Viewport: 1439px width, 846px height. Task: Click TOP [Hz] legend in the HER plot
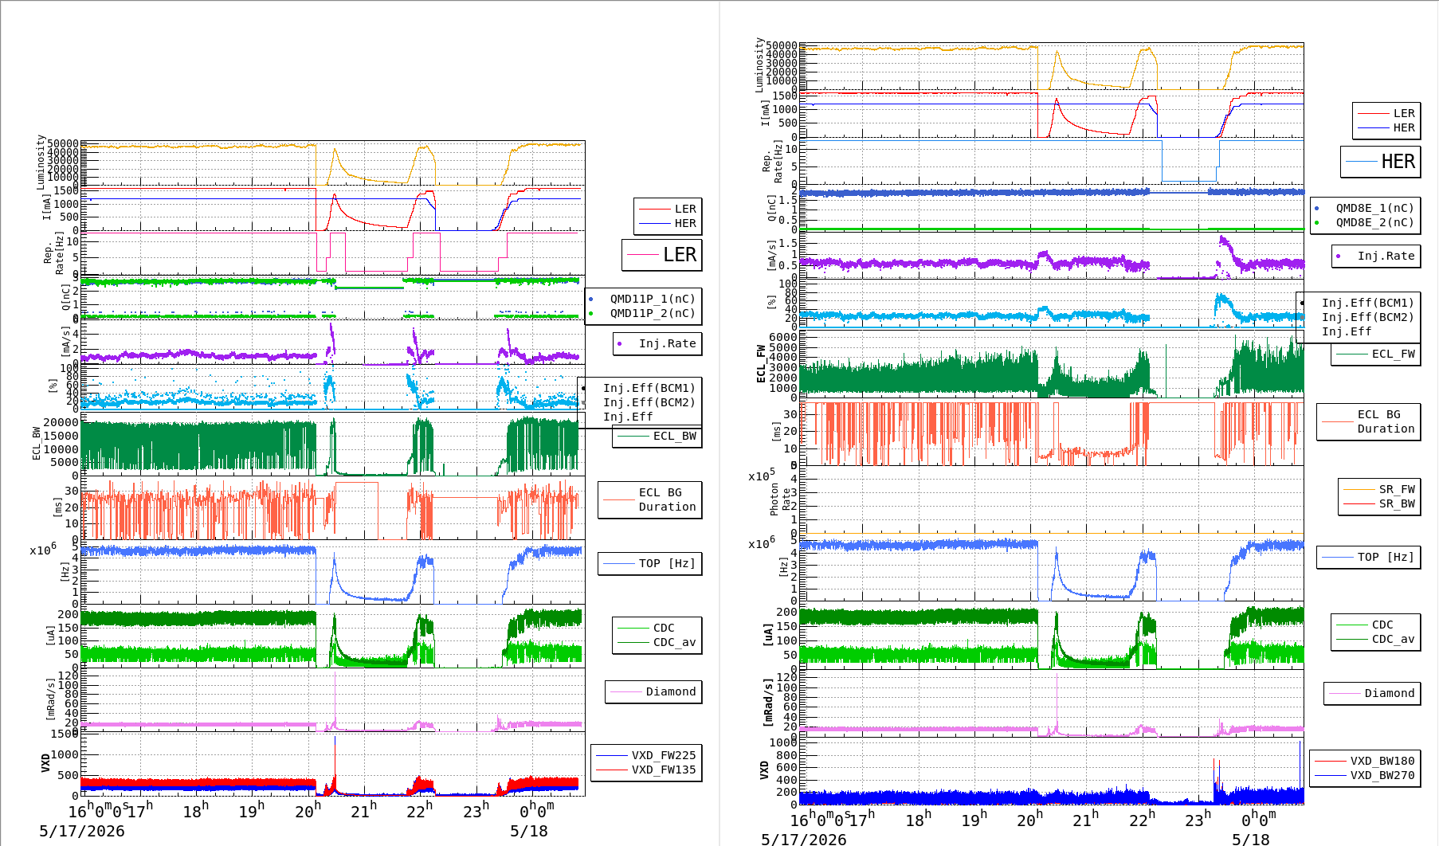[x=1386, y=557]
